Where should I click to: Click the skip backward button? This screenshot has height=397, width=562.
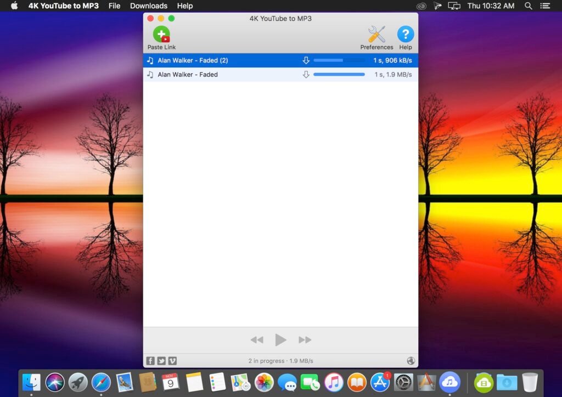[257, 340]
